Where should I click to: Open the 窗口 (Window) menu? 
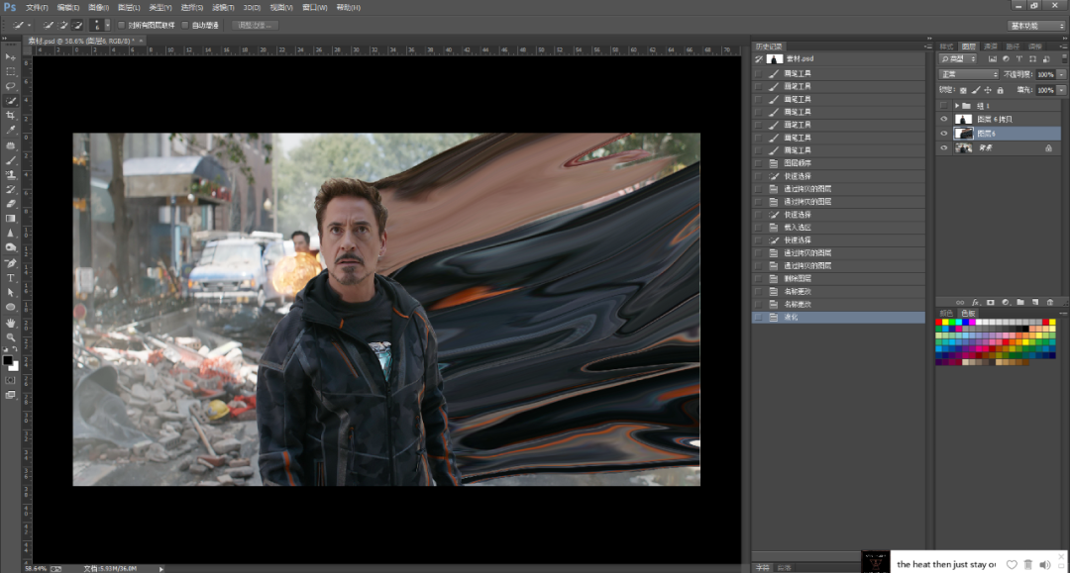coord(315,8)
